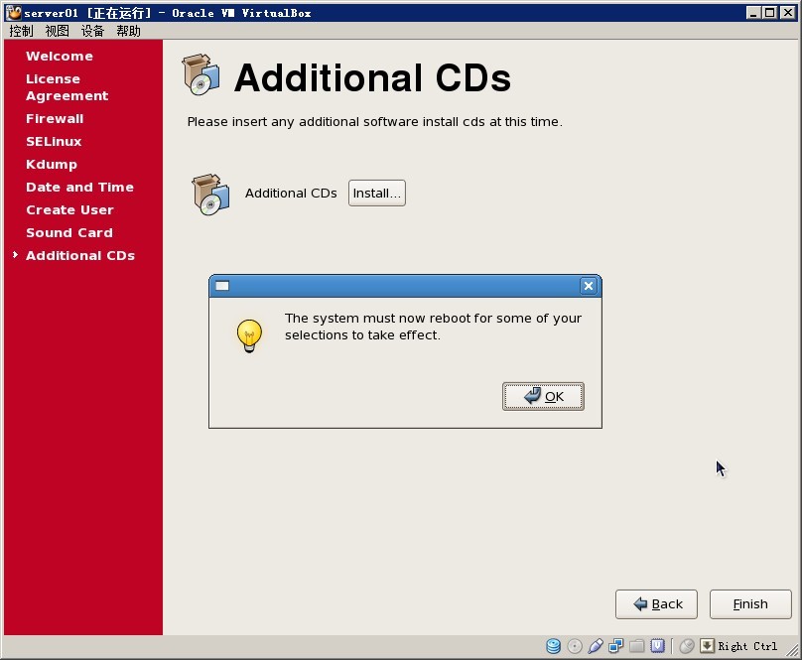The width and height of the screenshot is (802, 660).
Task: Click the virtualization chip status icon
Action: point(657,646)
